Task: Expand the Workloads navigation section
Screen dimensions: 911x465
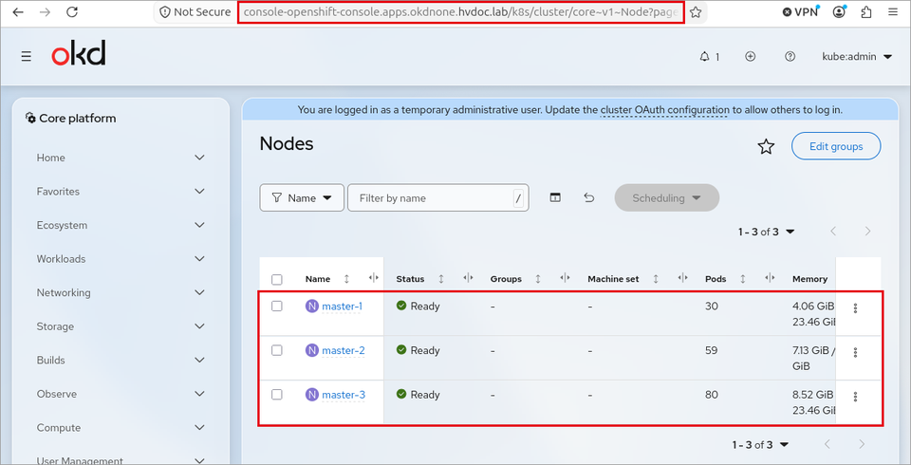Action: coord(121,259)
